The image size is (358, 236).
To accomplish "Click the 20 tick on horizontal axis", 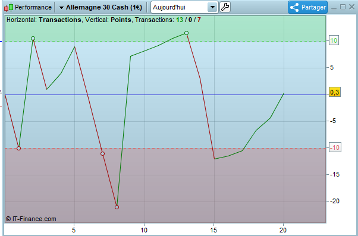I will (283, 230).
